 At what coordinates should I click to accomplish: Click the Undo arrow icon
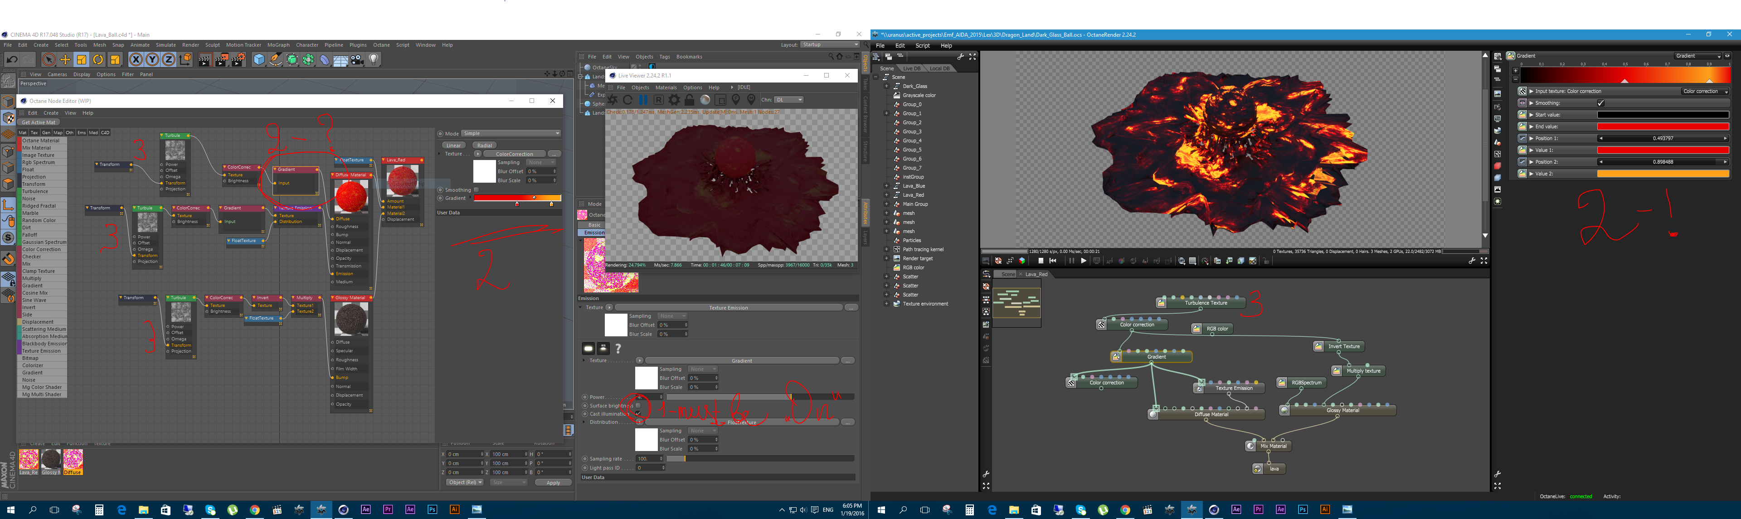tap(11, 59)
